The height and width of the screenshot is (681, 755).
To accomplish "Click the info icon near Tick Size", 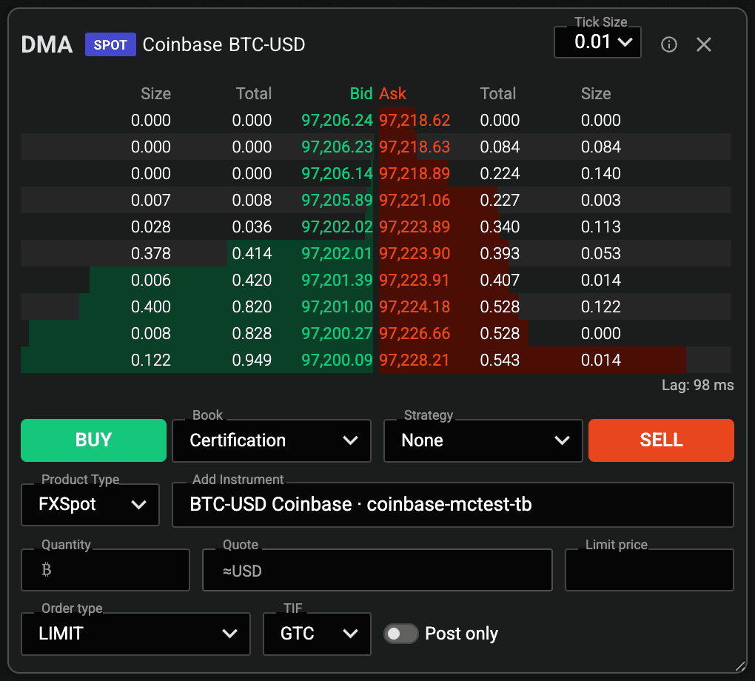I will (669, 45).
